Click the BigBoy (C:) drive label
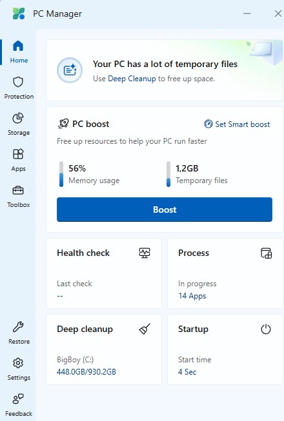The height and width of the screenshot is (421, 284). click(76, 360)
